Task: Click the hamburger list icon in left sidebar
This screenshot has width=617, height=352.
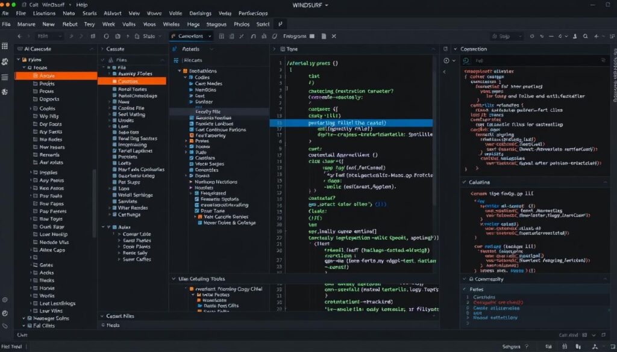Action: [x=5, y=77]
